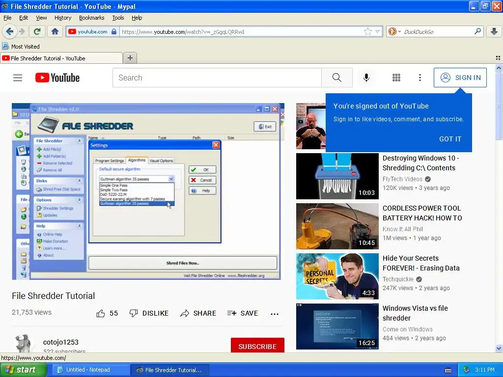
Task: Open the more actions ellipsis below video
Action: tap(274, 314)
